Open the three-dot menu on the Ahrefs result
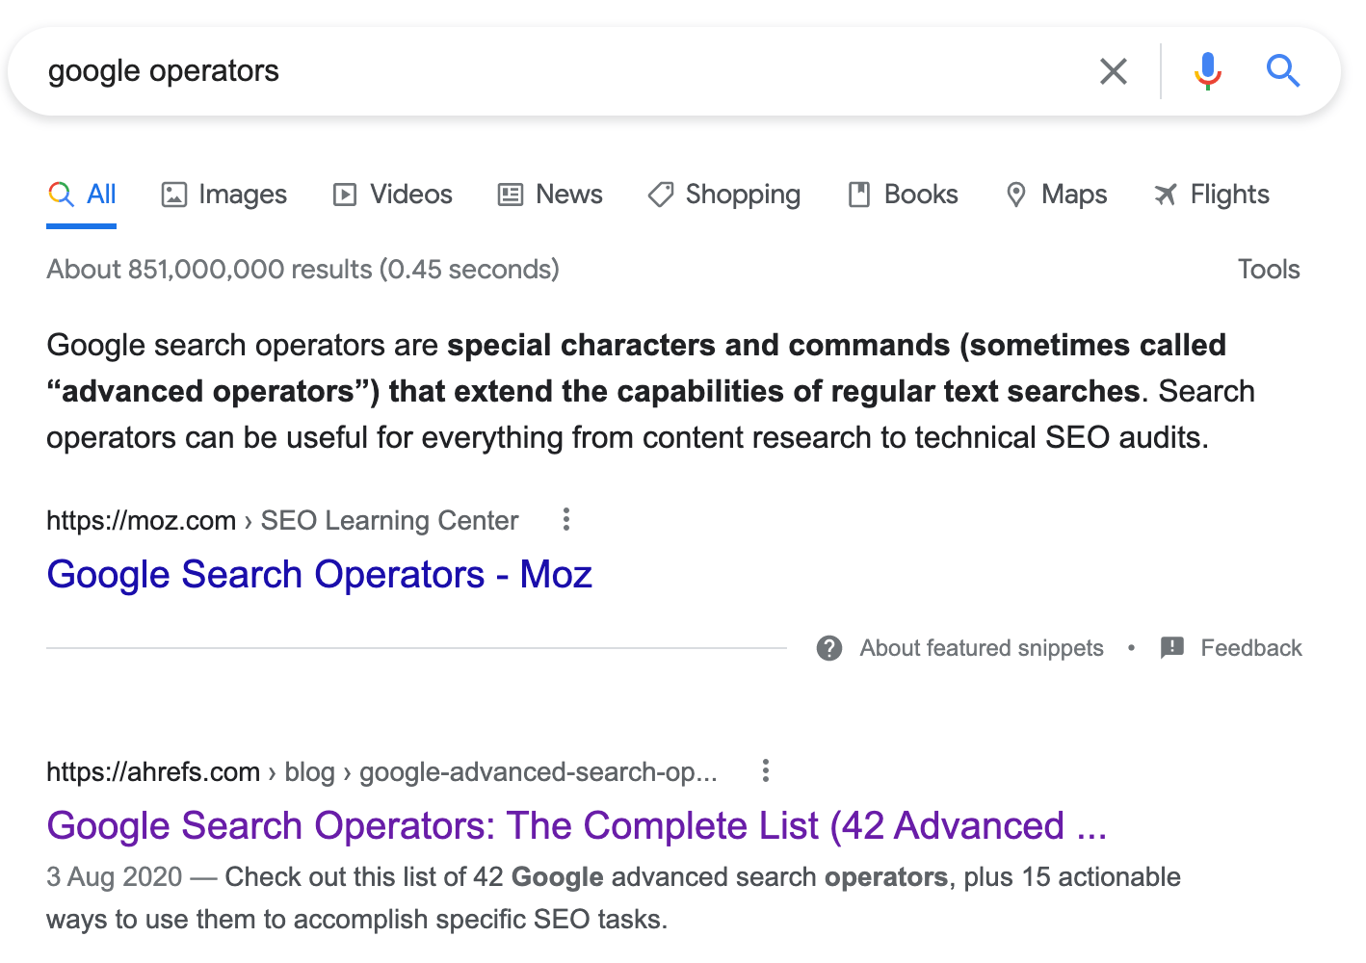 point(765,770)
